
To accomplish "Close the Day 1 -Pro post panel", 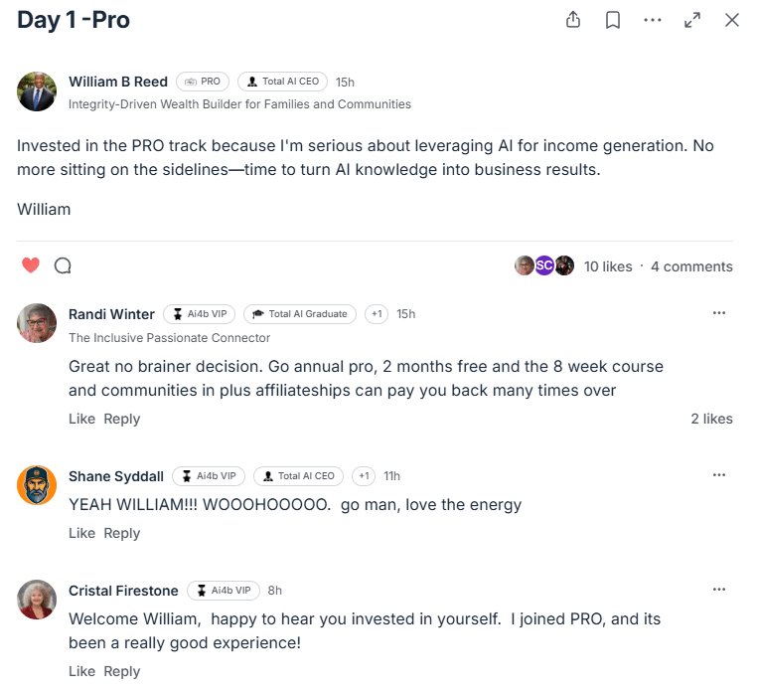I will [732, 20].
